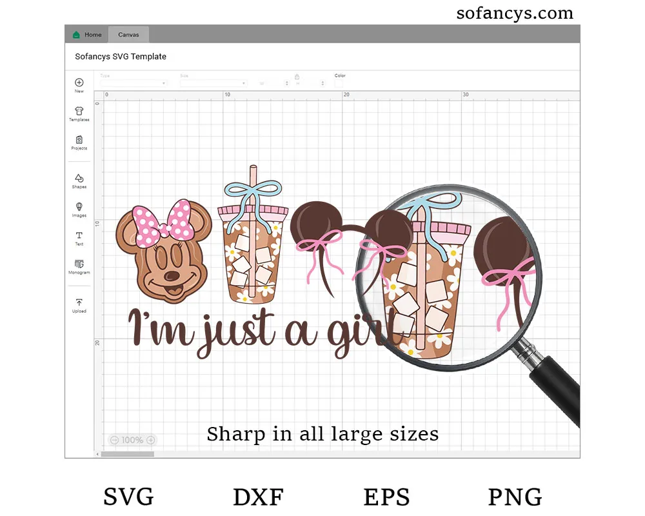645x516 pixels.
Task: Toggle the width-height aspect ratio lock
Action: pos(297,77)
